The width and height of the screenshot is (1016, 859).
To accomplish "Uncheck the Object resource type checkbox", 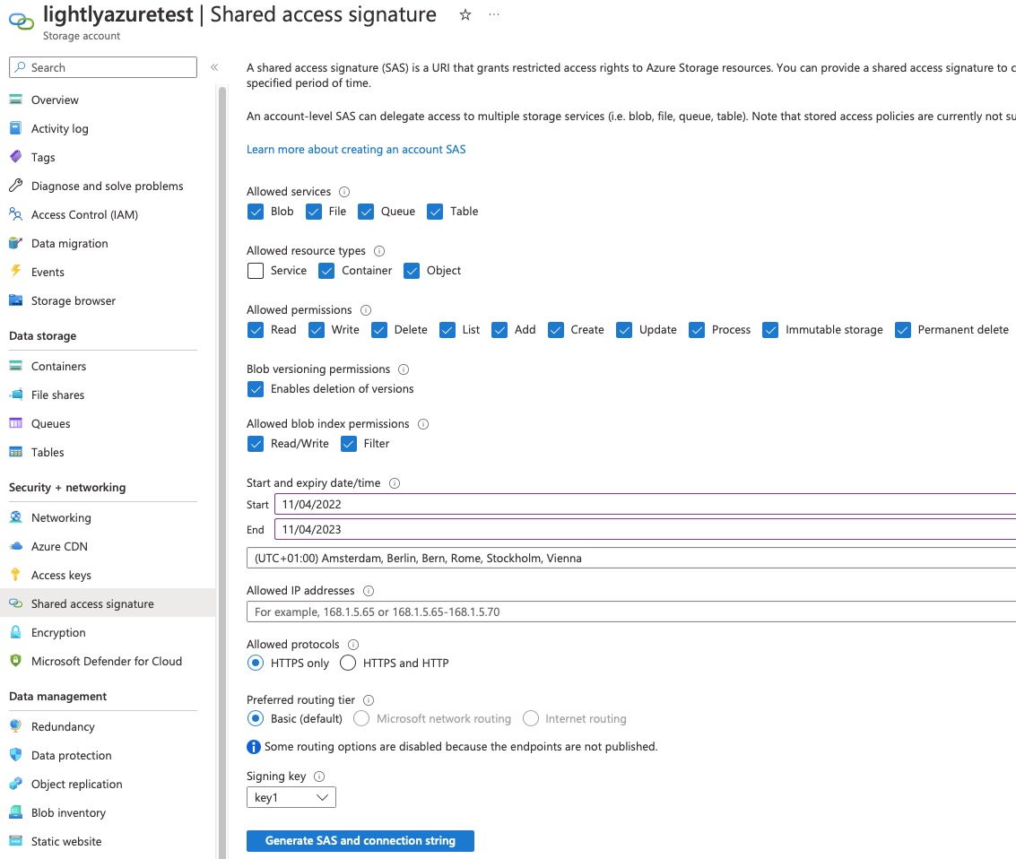I will pos(412,271).
